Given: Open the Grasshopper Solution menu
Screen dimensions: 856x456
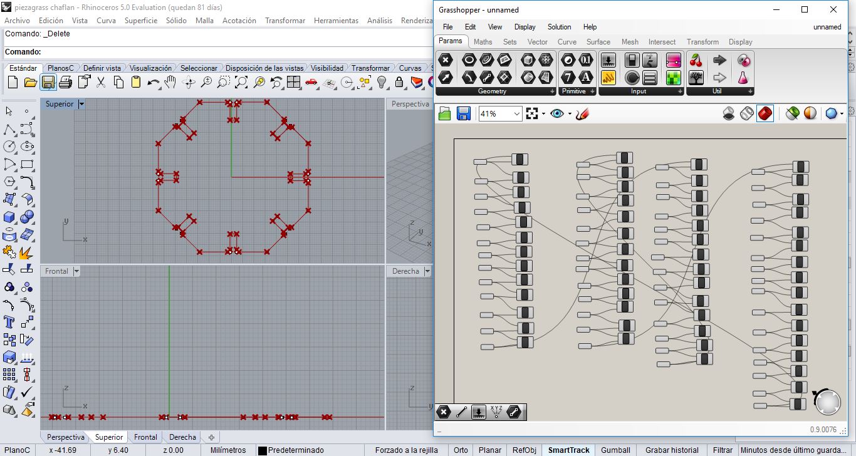Looking at the screenshot, I should [559, 27].
